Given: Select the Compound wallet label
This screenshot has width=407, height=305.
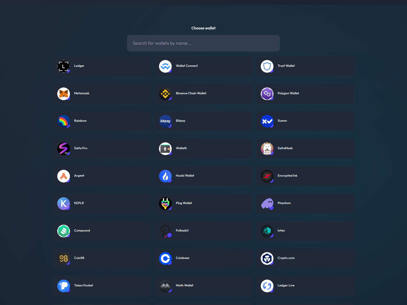Looking at the screenshot, I should tap(82, 231).
